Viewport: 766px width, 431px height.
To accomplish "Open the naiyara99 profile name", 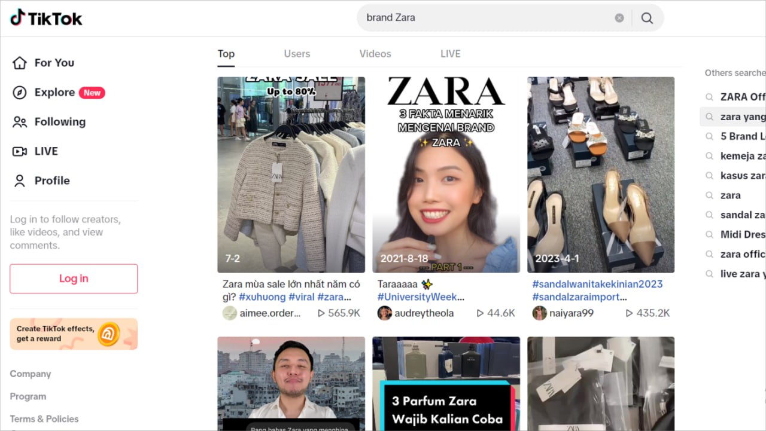I will 572,313.
